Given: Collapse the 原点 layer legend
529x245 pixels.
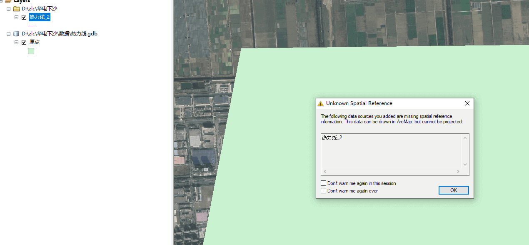Looking at the screenshot, I should coord(17,42).
